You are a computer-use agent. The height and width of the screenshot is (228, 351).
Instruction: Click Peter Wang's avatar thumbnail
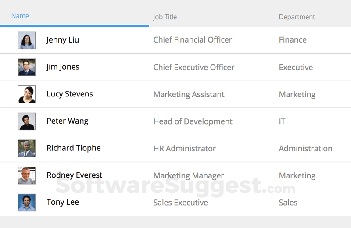(27, 121)
